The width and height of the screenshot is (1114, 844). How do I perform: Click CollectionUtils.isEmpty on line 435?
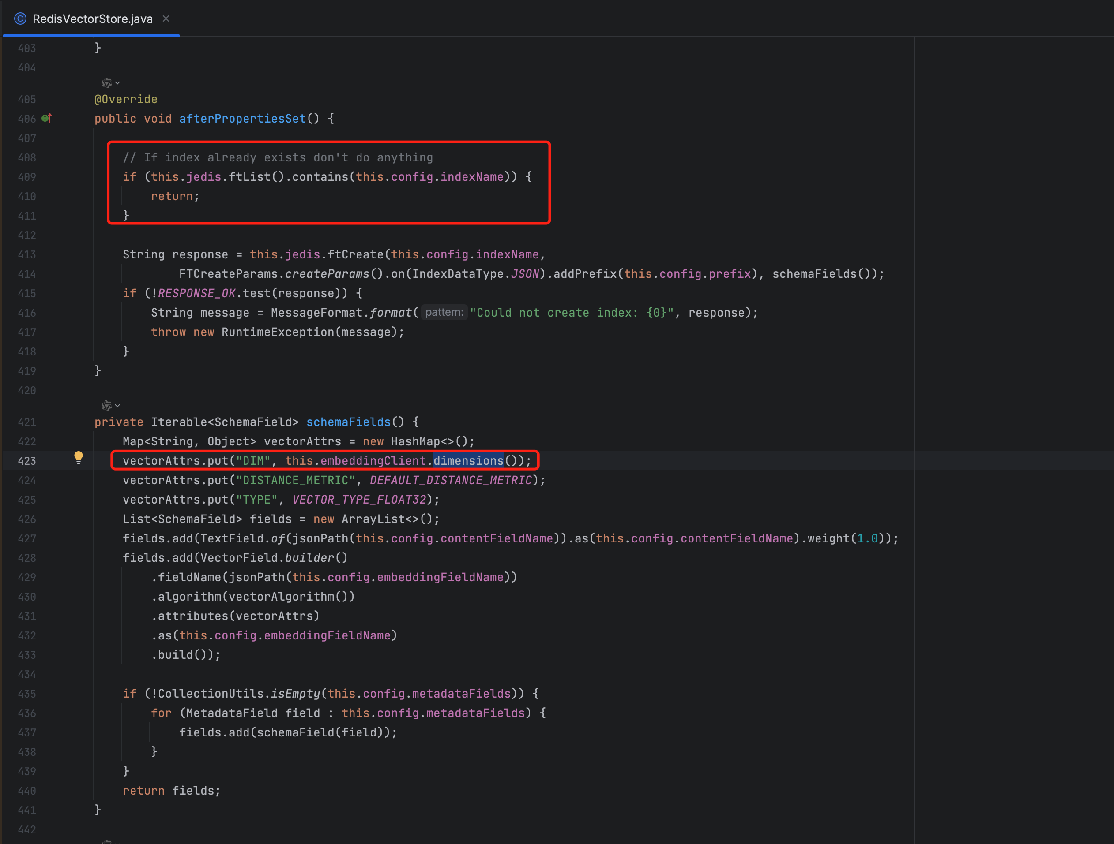click(239, 694)
